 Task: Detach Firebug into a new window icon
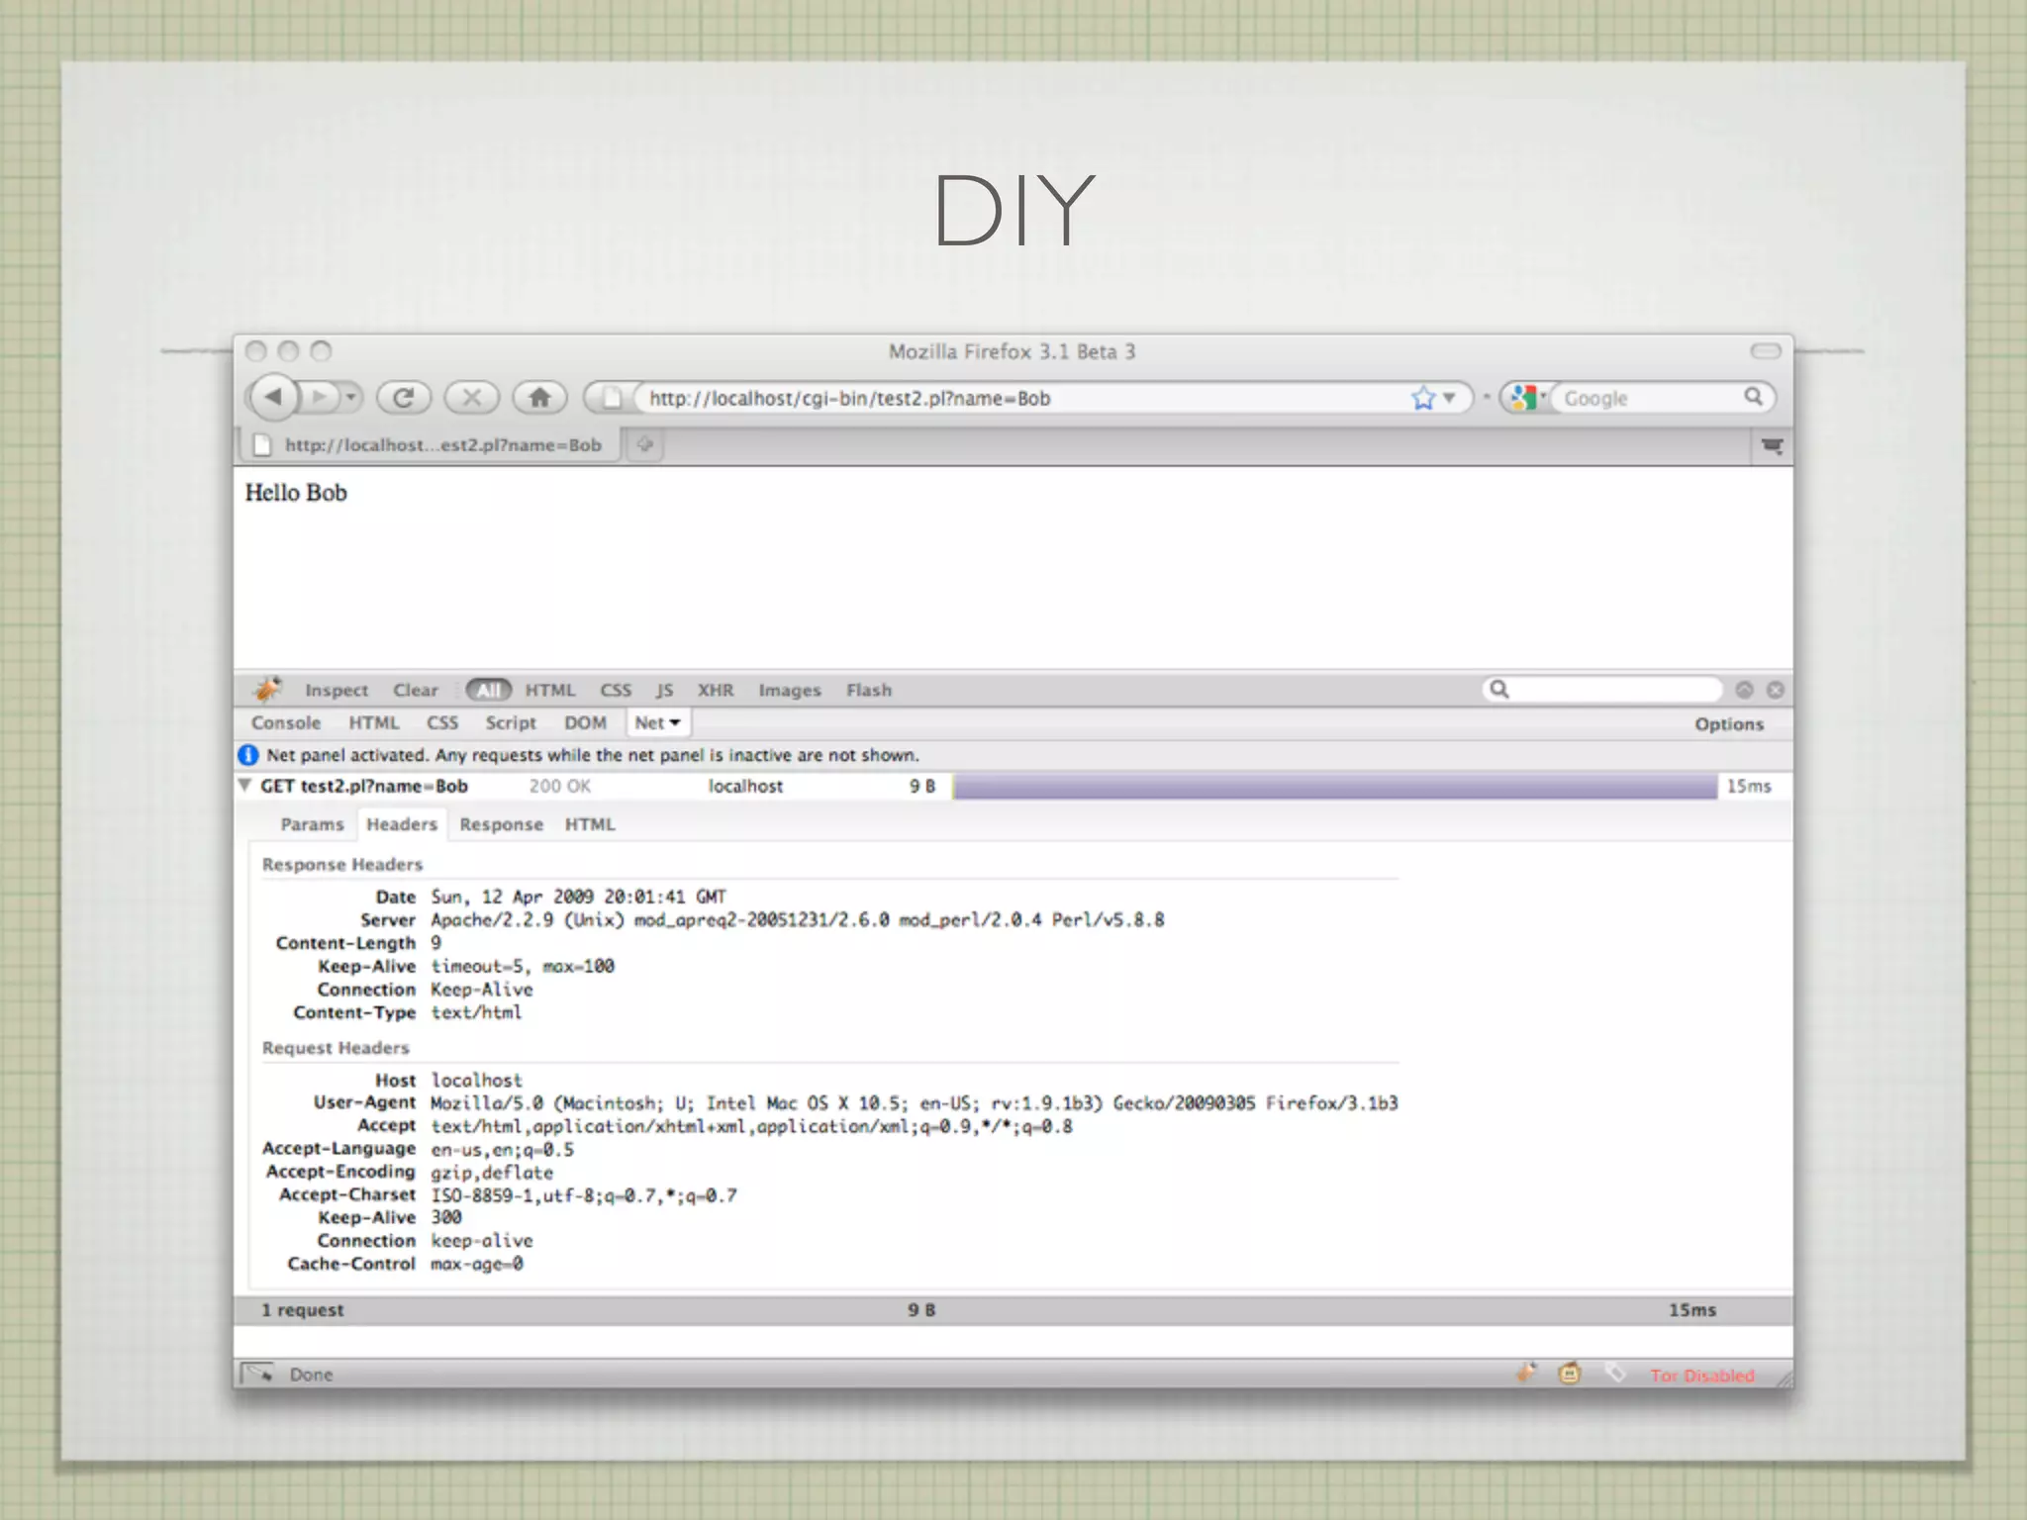(1745, 690)
